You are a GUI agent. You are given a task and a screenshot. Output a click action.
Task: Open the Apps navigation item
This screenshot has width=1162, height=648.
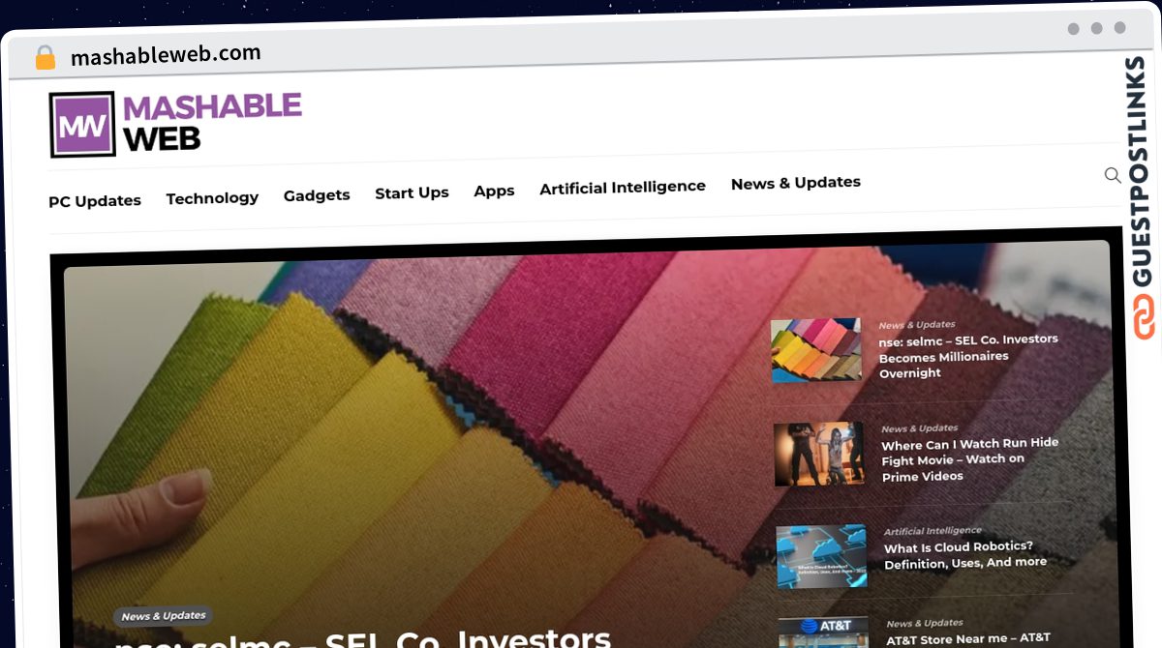[494, 191]
